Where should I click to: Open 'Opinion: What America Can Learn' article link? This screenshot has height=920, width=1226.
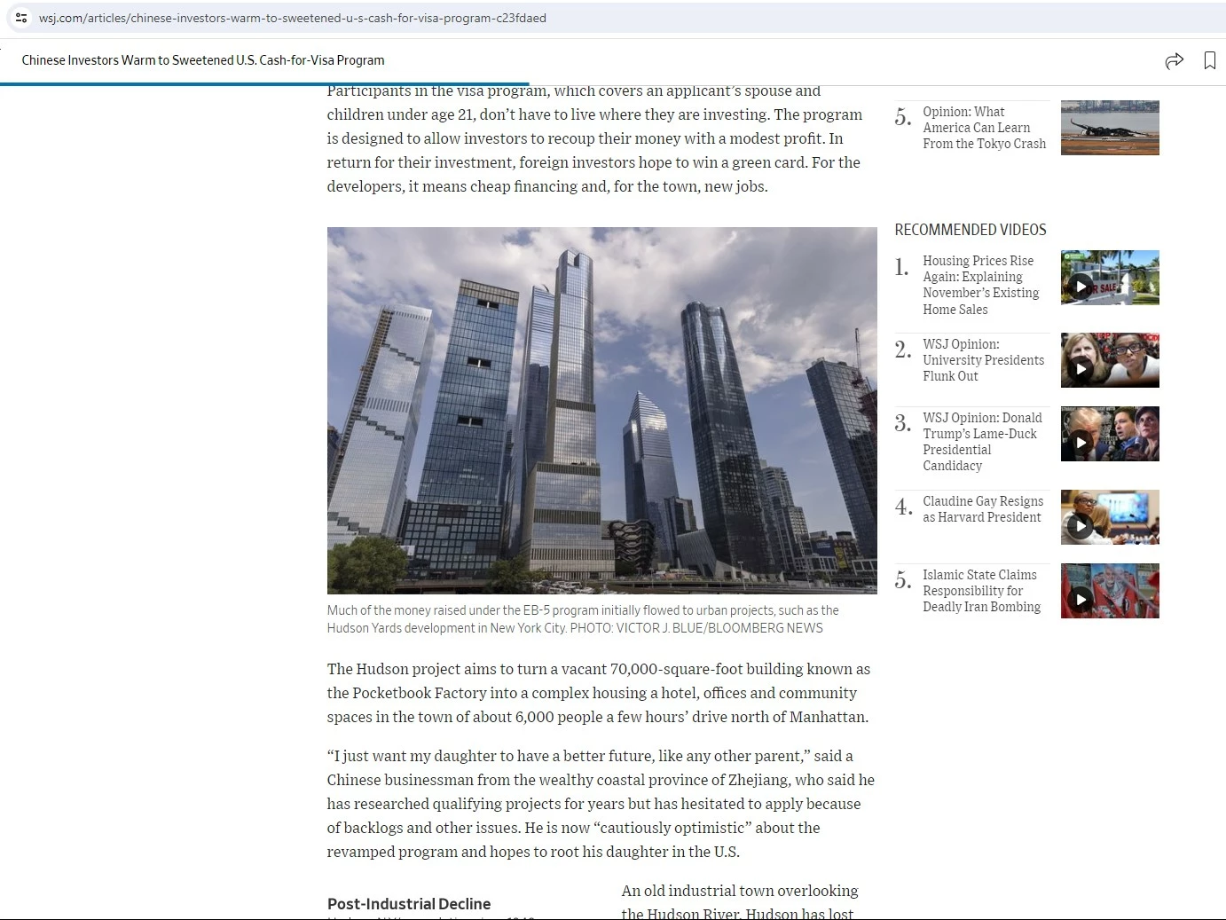click(984, 128)
